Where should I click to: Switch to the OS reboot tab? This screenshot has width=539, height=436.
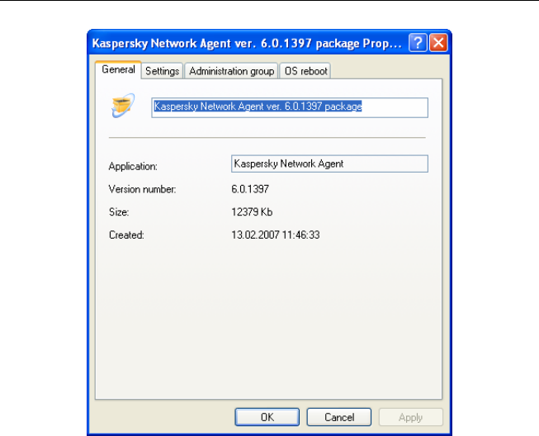pyautogui.click(x=305, y=71)
